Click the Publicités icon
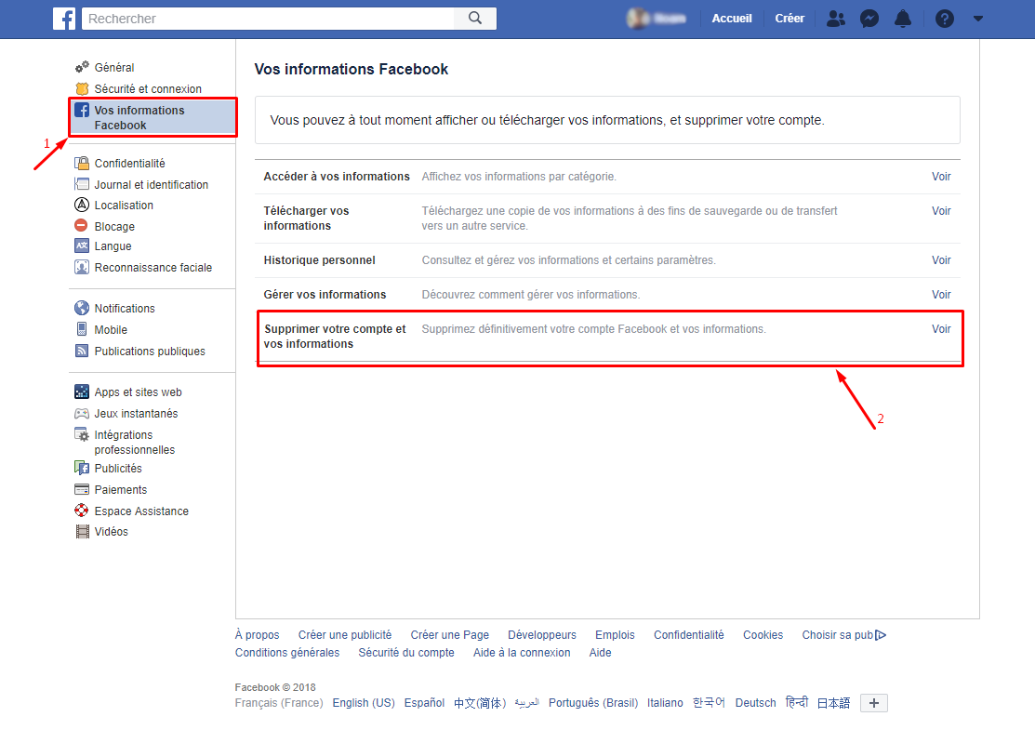This screenshot has height=730, width=1035. pyautogui.click(x=82, y=468)
